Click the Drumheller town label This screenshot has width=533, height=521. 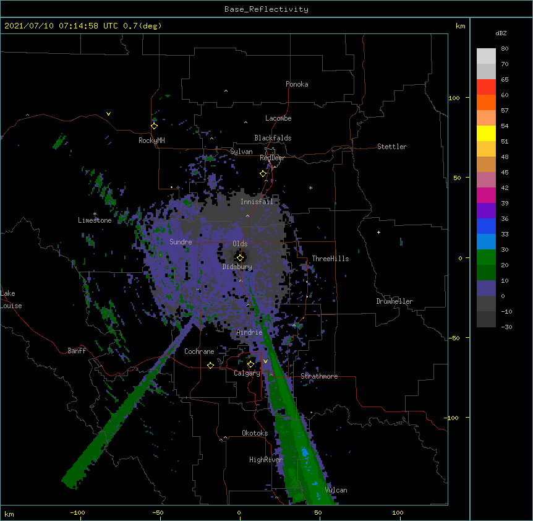point(394,301)
